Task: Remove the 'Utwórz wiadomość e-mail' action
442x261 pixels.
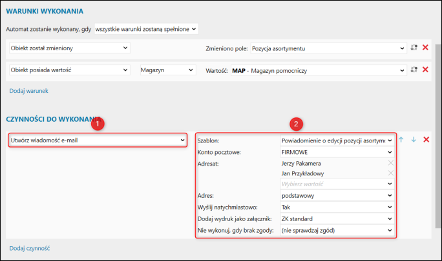Action: click(x=425, y=140)
